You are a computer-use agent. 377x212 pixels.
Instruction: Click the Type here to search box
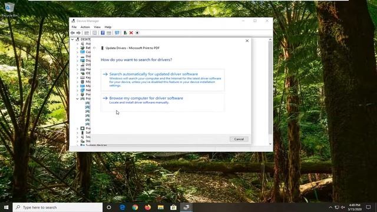58,207
